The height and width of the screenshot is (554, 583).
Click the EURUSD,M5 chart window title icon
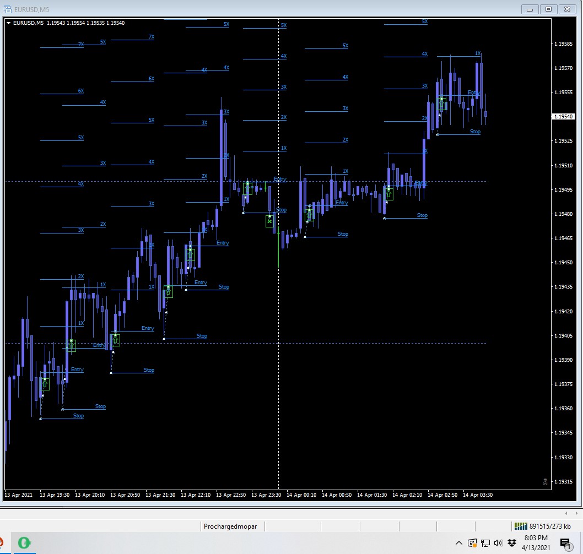point(7,9)
